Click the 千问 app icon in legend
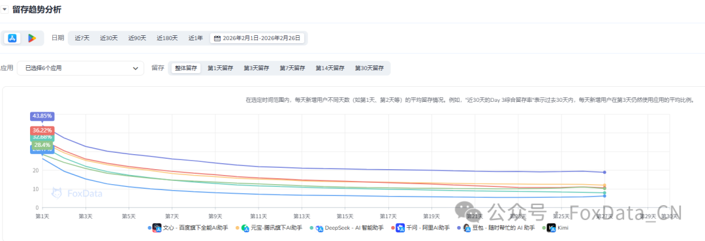Image resolution: width=705 pixels, height=241 pixels. 399,229
